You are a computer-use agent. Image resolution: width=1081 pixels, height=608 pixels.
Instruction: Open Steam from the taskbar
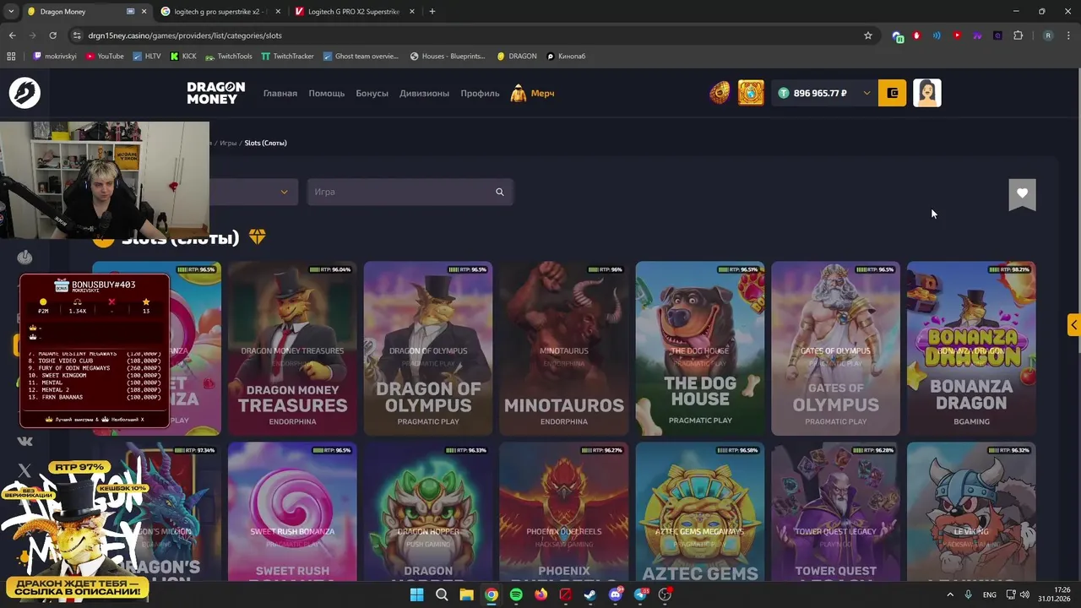point(590,594)
